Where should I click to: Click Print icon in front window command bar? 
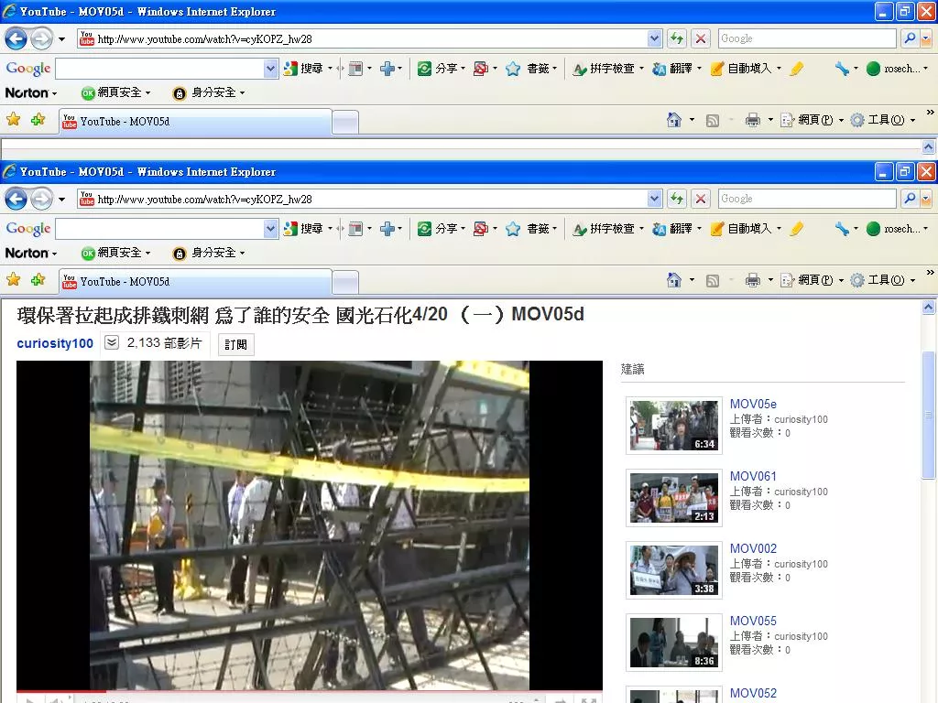753,280
